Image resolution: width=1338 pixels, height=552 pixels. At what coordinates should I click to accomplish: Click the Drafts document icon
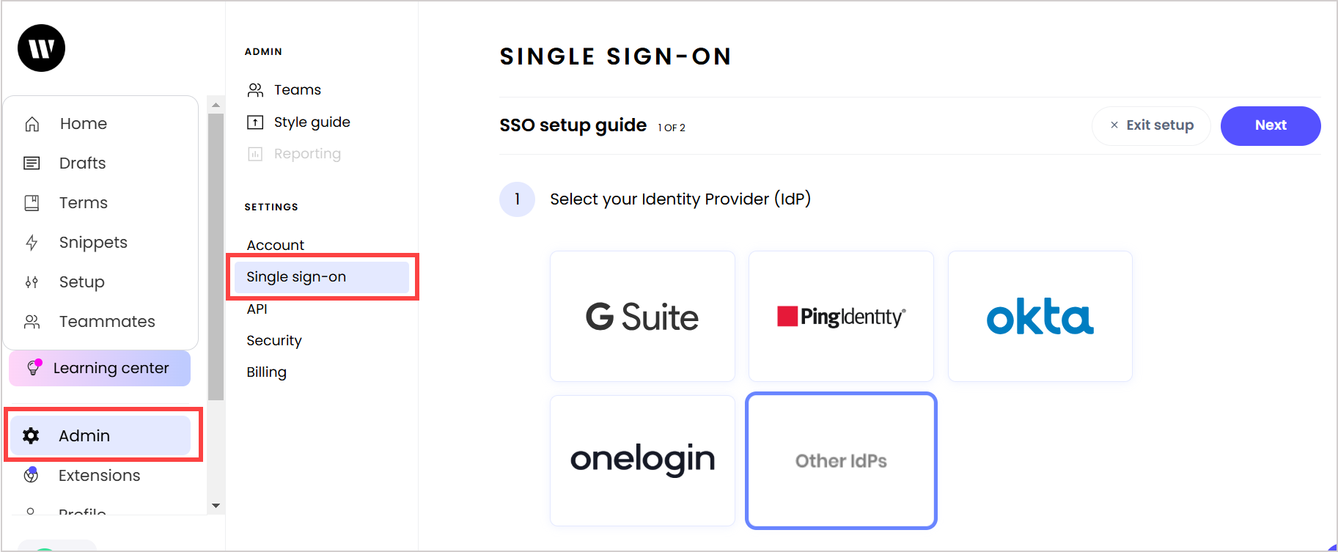click(x=32, y=163)
